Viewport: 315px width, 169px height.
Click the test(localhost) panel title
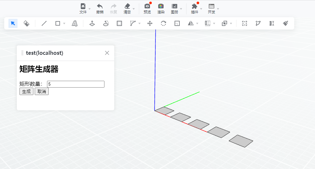tap(44, 53)
